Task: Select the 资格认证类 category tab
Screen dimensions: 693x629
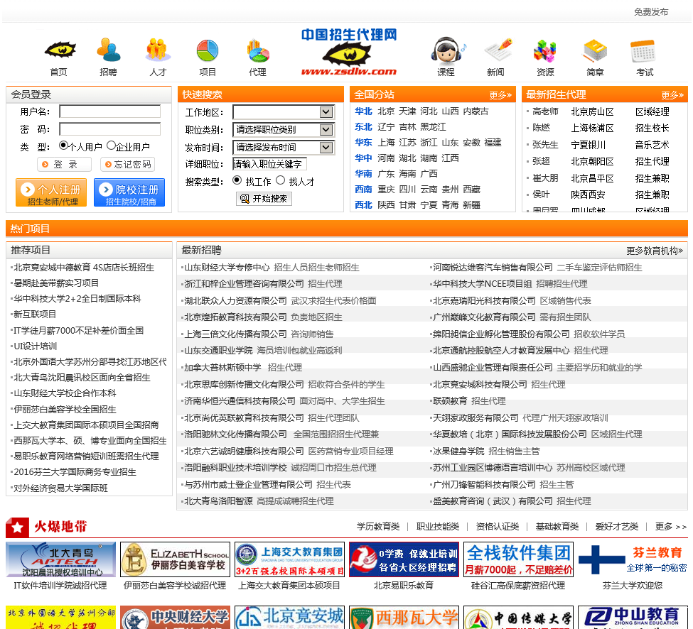Action: click(x=498, y=527)
